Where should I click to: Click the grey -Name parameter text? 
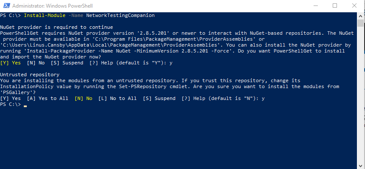click(76, 16)
